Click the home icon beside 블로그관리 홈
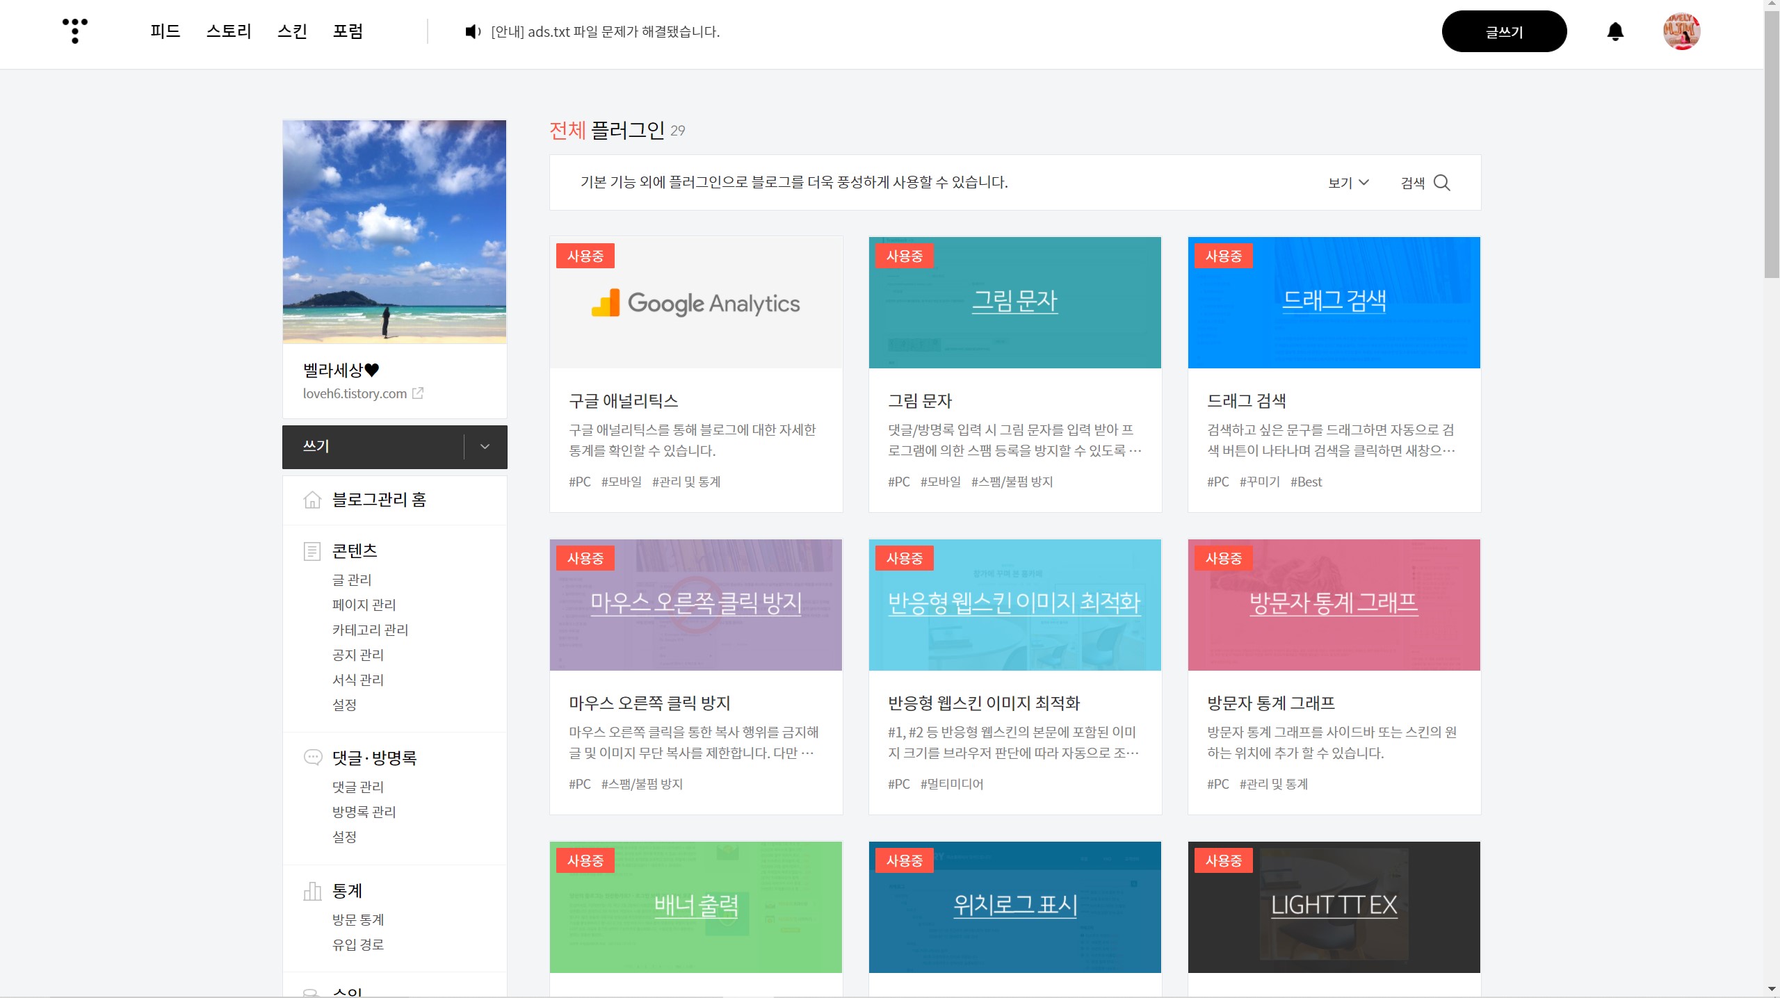Viewport: 1780px width, 998px height. point(312,500)
